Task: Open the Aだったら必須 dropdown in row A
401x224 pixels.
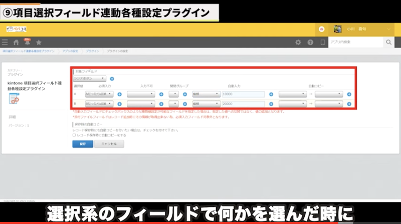Action: (x=99, y=94)
